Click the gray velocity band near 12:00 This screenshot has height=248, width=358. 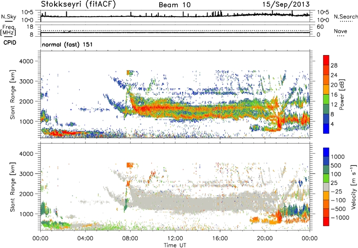coord(175,201)
